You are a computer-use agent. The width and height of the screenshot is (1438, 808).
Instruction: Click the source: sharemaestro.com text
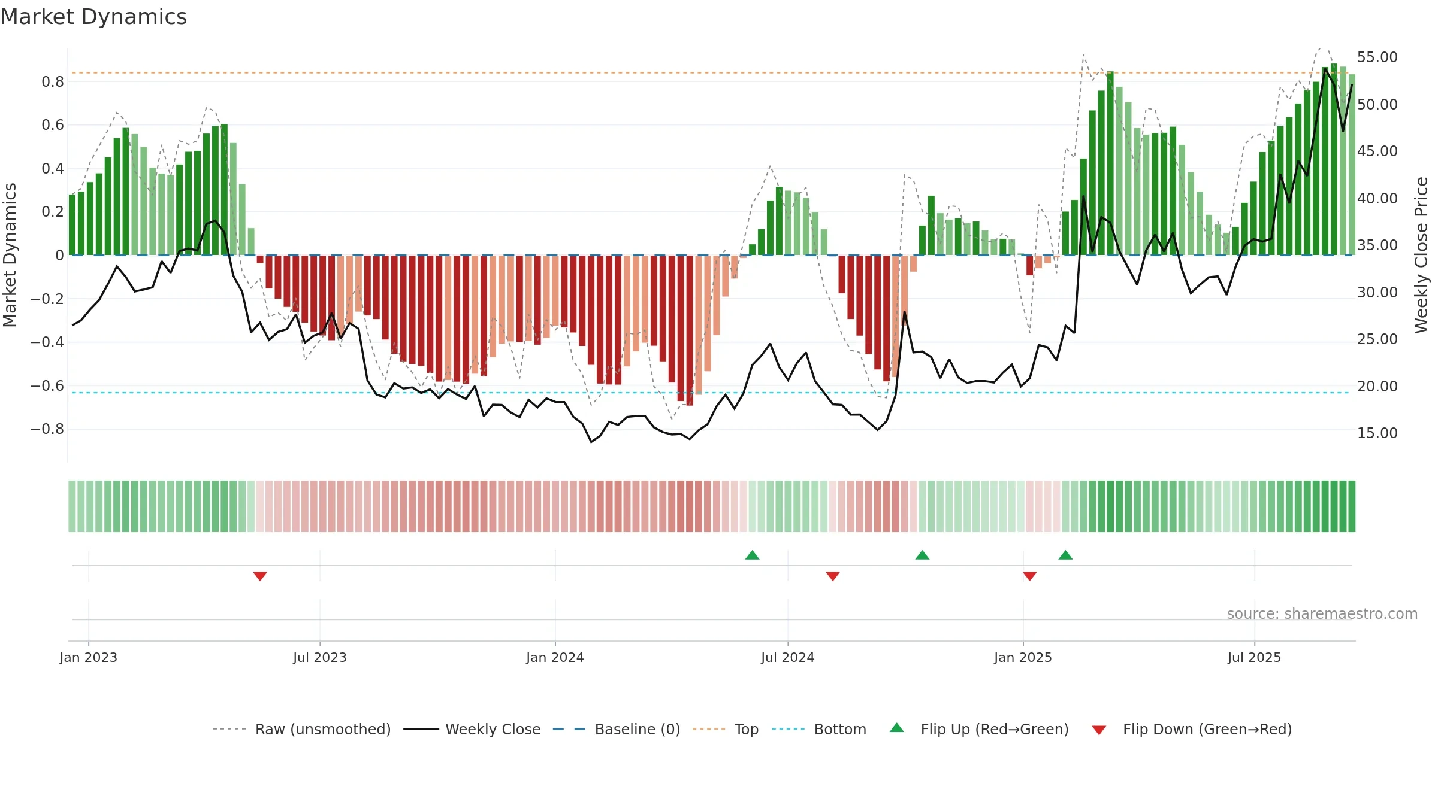click(x=1322, y=613)
